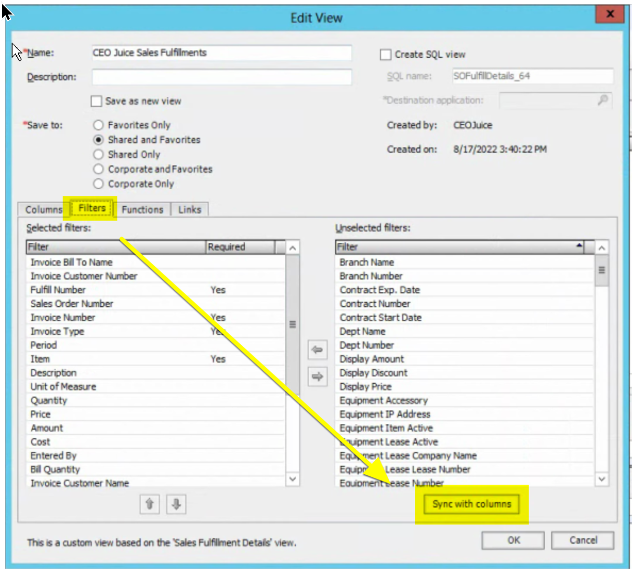Confirm changes with the OK button
Screen dimensions: 633x572
click(x=513, y=540)
